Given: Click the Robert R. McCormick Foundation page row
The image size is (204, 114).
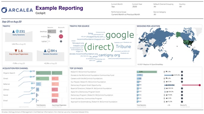Looking at the screenshot, I should [x=83, y=72].
